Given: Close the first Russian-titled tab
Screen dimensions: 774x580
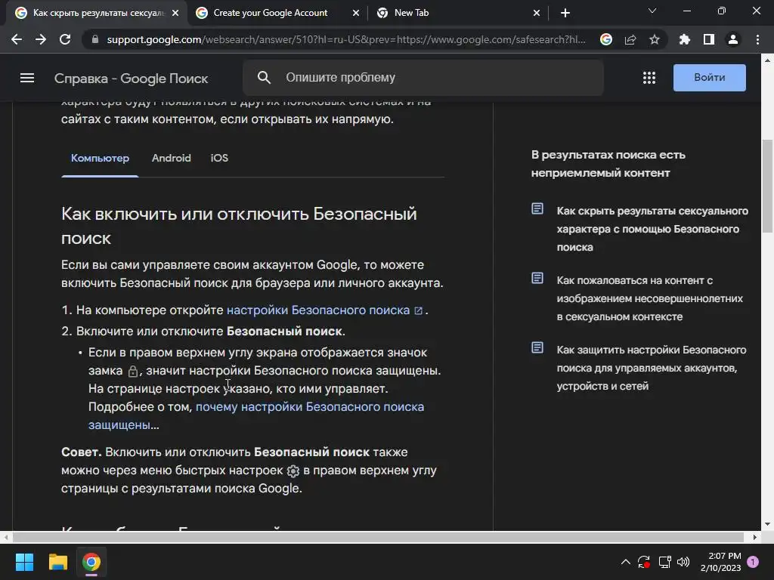Looking at the screenshot, I should tap(175, 13).
